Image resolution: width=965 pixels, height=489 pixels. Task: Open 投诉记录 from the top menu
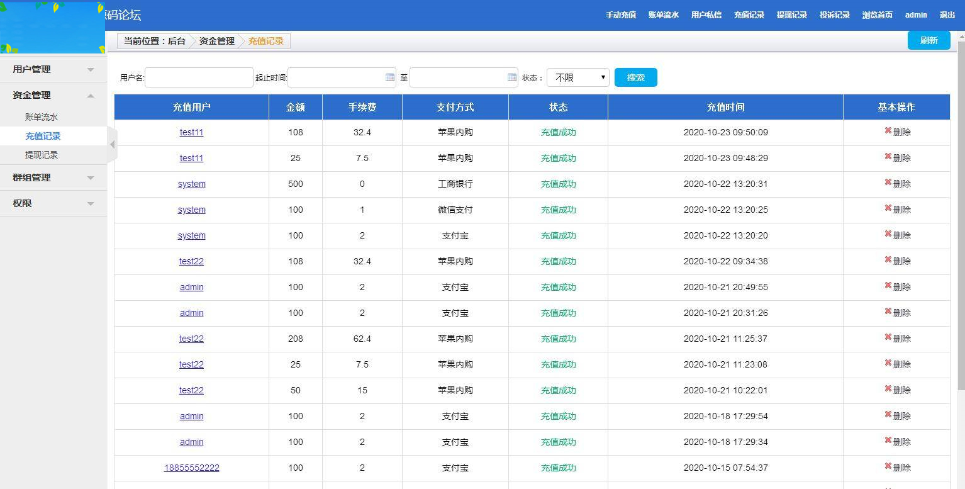(834, 14)
